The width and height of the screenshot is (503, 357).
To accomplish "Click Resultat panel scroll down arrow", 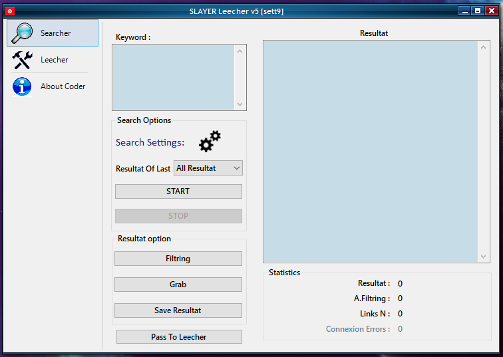I will (484, 257).
